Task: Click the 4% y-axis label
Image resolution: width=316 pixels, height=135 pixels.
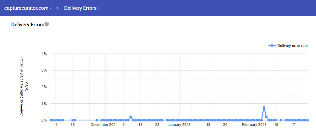Action: pos(44,54)
